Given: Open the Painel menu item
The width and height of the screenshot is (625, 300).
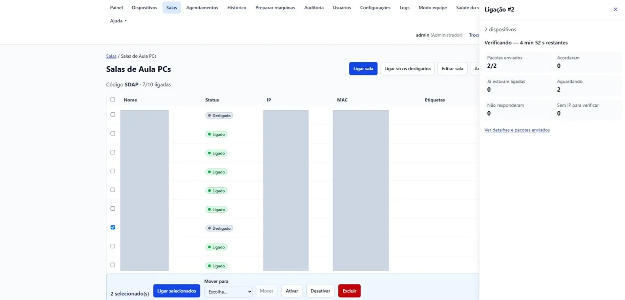Looking at the screenshot, I should pyautogui.click(x=116, y=8).
